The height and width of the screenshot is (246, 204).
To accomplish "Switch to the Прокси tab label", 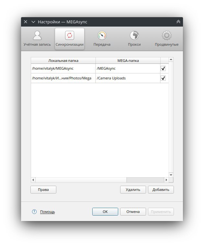I will (134, 44).
